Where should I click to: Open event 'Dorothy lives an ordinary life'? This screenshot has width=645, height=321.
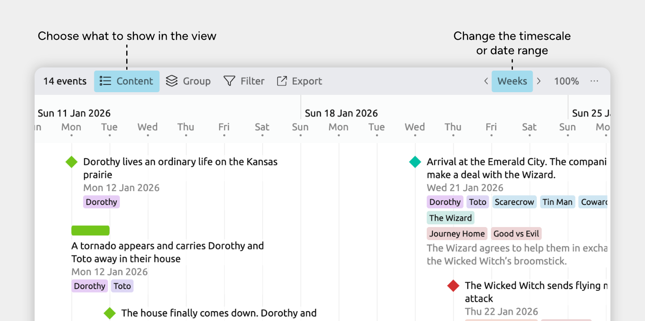[180, 168]
